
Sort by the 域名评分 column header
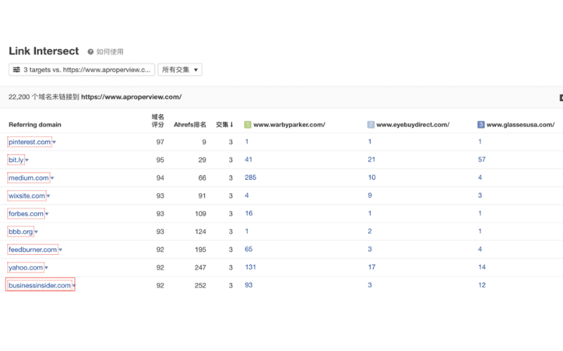[x=158, y=121]
